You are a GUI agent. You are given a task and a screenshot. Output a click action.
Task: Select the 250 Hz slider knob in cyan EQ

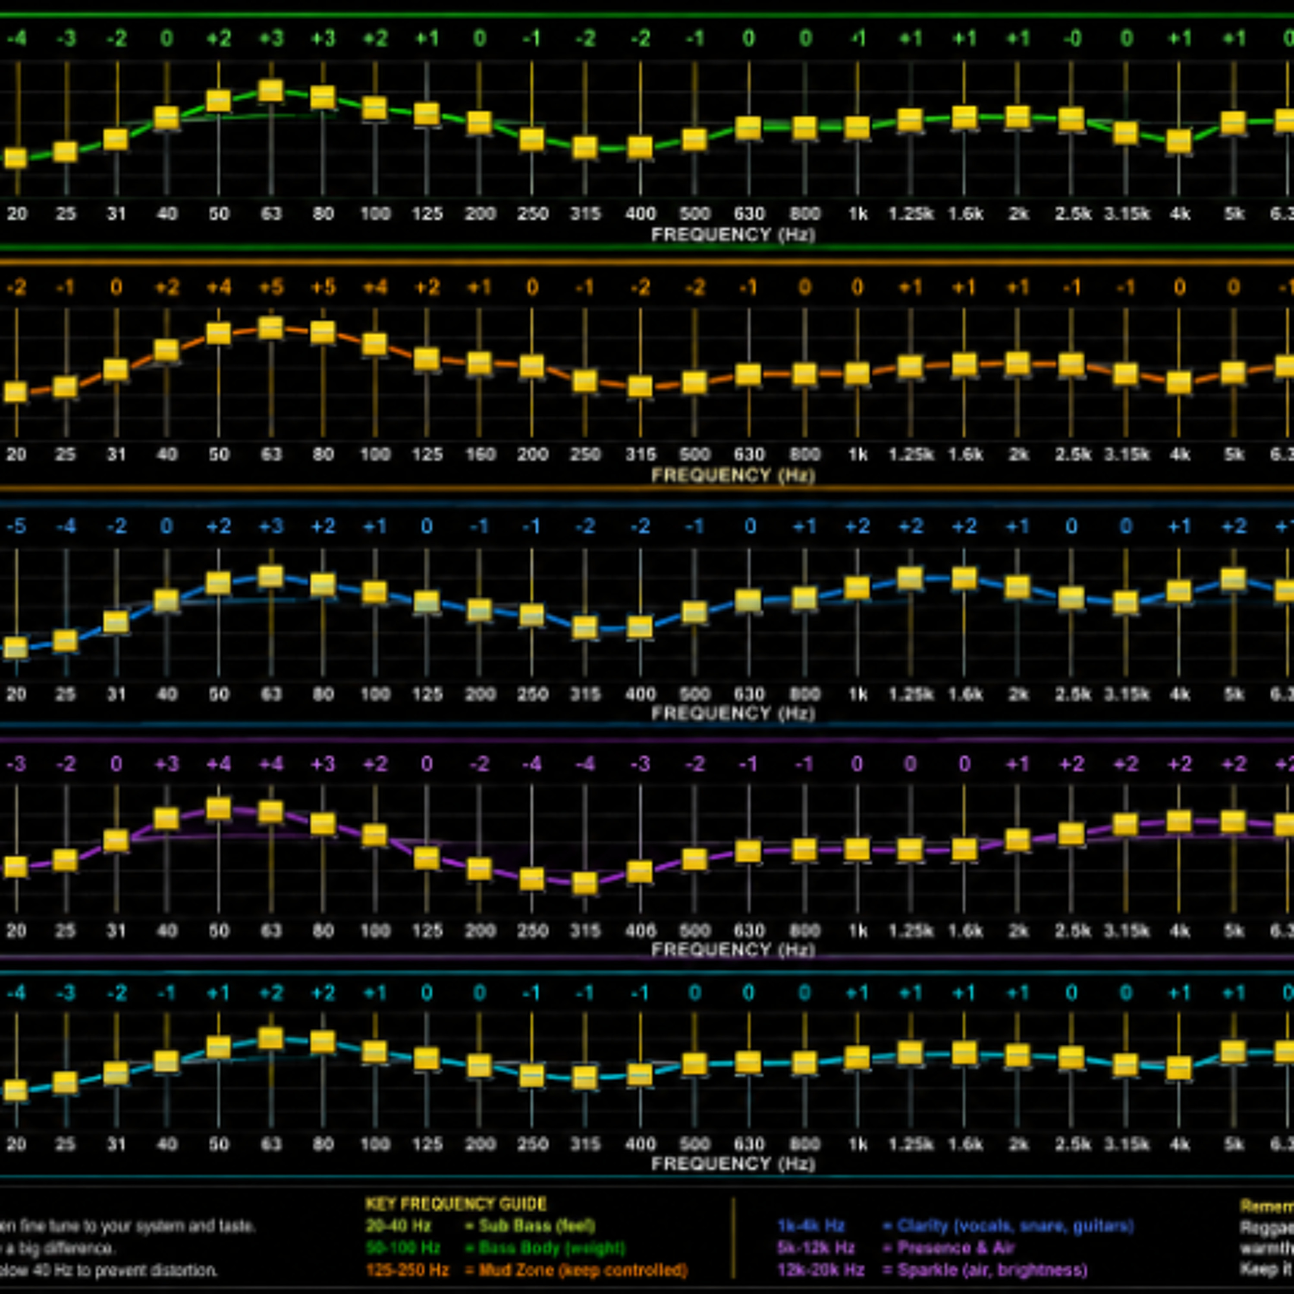click(x=532, y=1076)
